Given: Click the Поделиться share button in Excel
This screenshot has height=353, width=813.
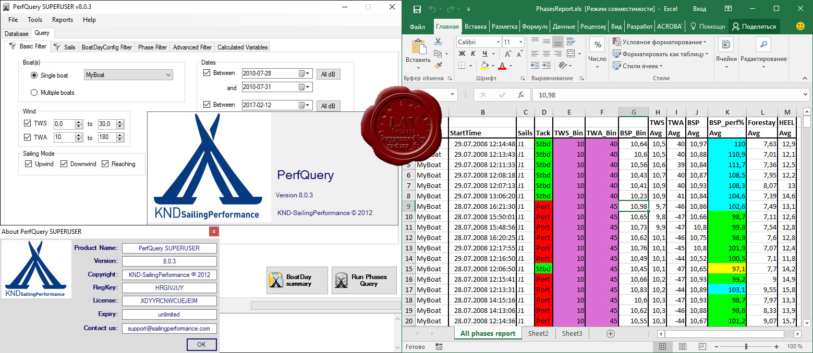Looking at the screenshot, I should click(755, 27).
